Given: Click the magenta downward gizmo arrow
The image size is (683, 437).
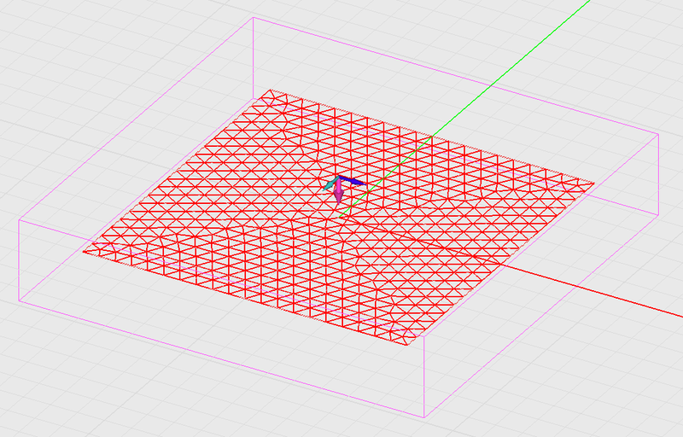Looking at the screenshot, I should [339, 196].
